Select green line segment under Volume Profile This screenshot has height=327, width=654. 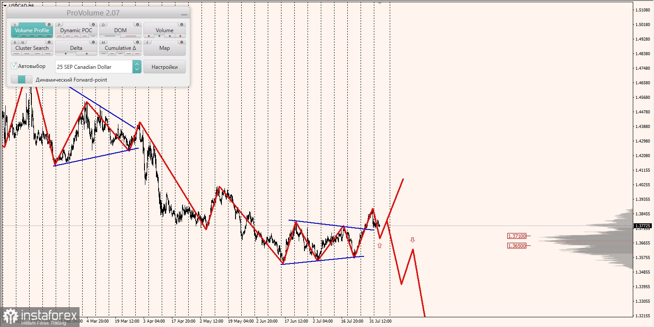click(15, 36)
